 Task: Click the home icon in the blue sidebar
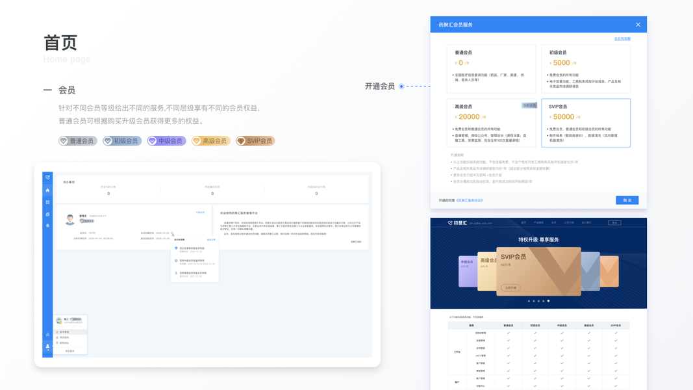(47, 190)
